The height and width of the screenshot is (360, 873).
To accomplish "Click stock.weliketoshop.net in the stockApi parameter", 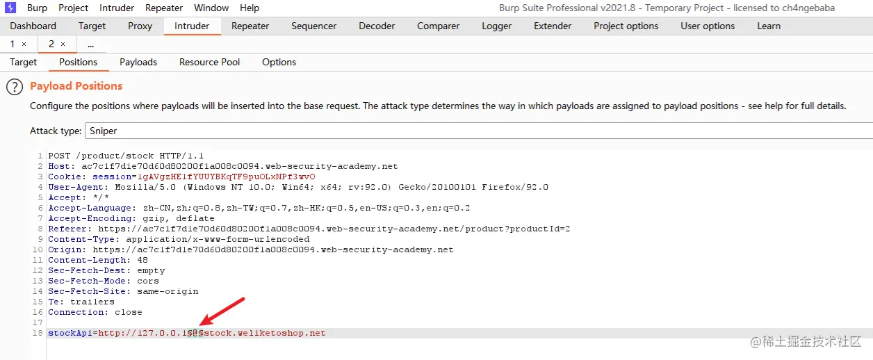I will pyautogui.click(x=265, y=333).
